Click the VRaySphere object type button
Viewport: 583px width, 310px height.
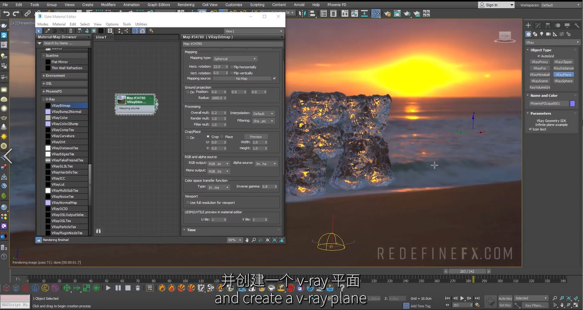[563, 81]
